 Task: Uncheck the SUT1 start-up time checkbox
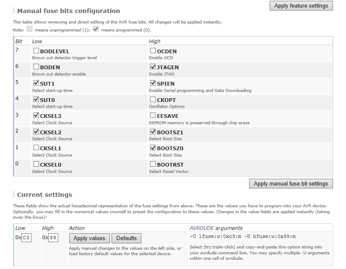[36, 83]
